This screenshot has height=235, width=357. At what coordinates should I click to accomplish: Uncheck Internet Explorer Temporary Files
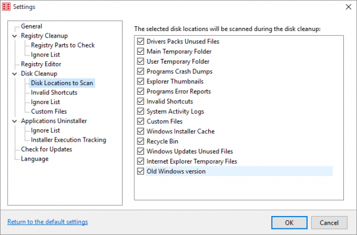140,161
